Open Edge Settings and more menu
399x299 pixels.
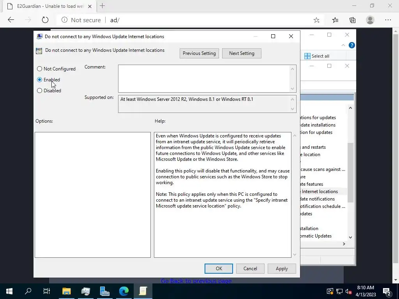[x=388, y=20]
